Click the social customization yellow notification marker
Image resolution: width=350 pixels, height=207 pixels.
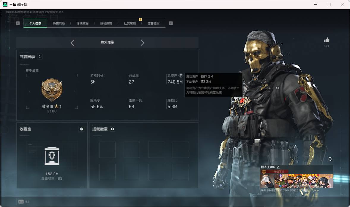141,19
